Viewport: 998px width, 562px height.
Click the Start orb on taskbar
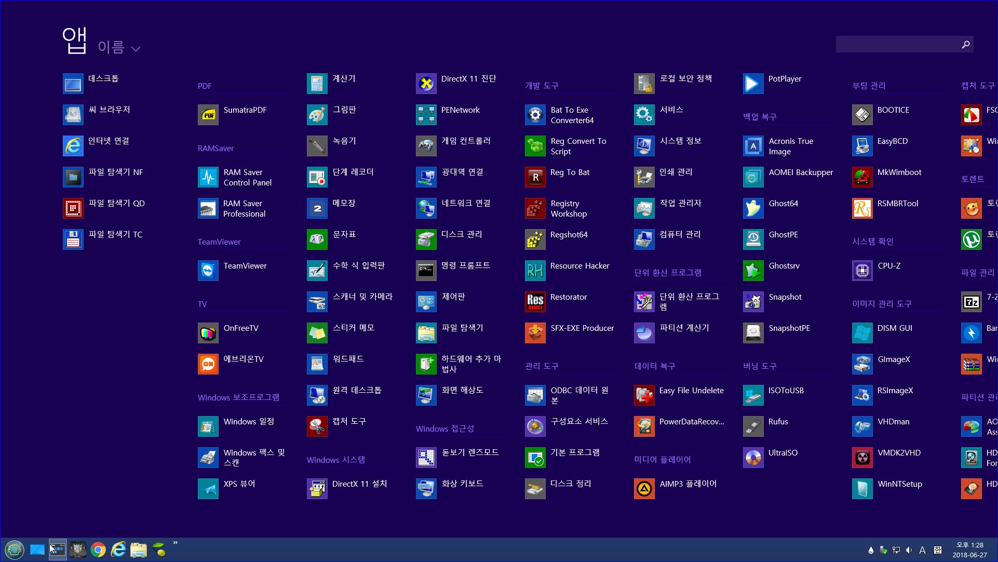(x=15, y=550)
